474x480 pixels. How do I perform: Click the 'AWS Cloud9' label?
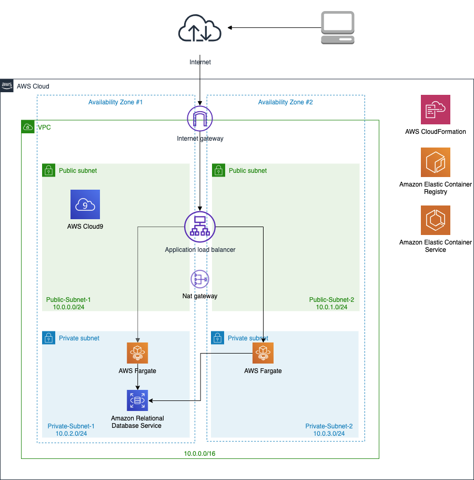[x=85, y=227]
